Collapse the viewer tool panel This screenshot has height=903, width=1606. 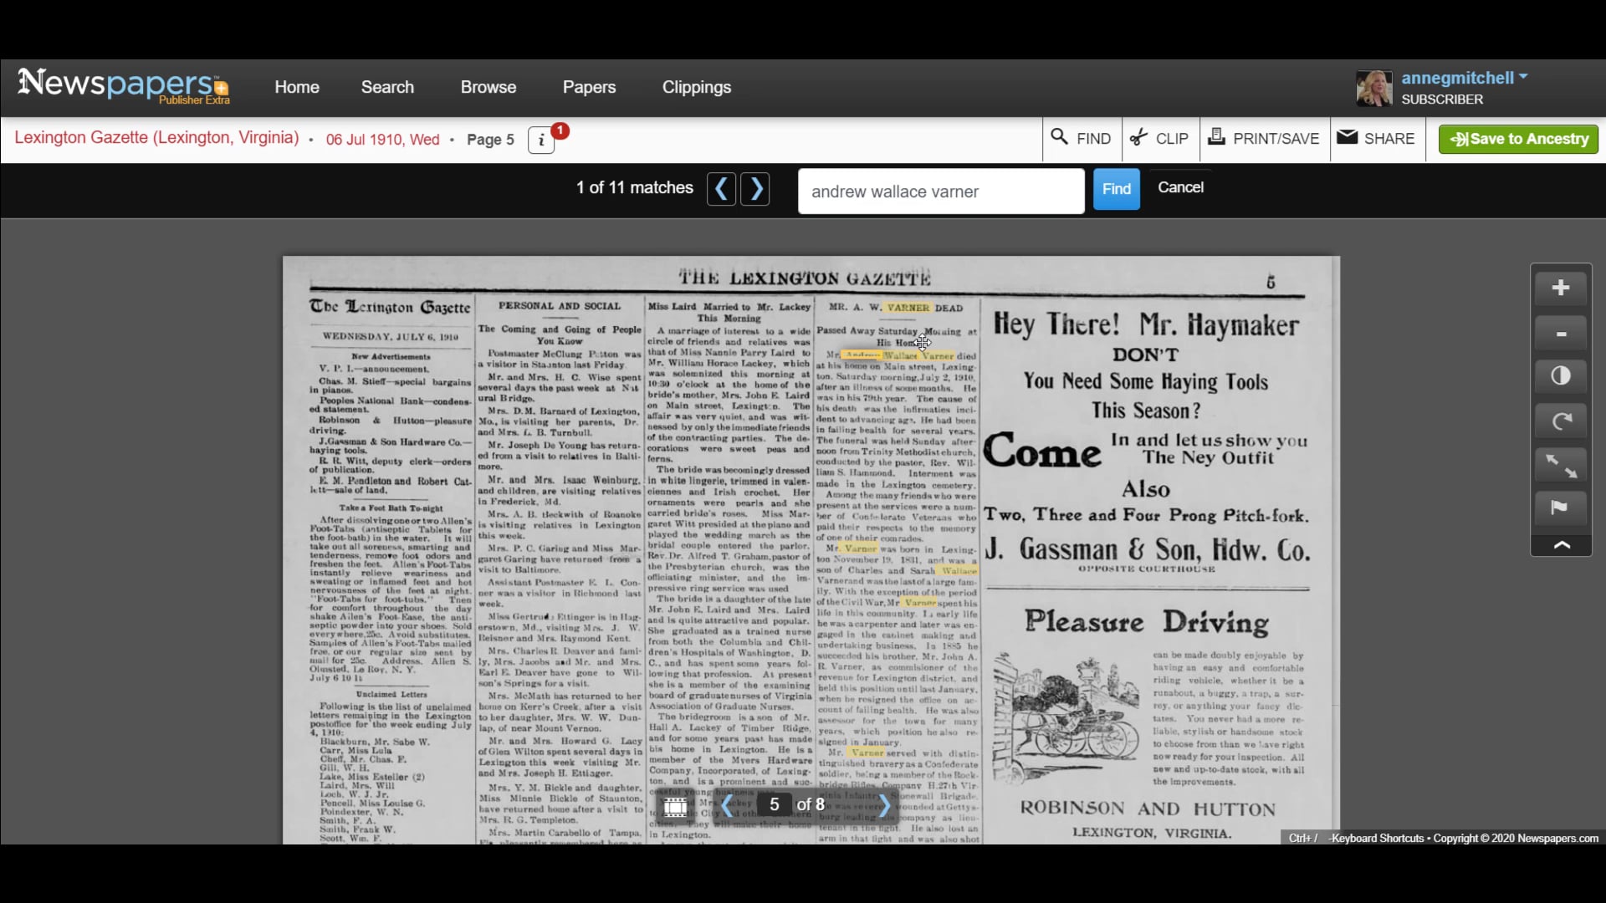click(x=1561, y=546)
